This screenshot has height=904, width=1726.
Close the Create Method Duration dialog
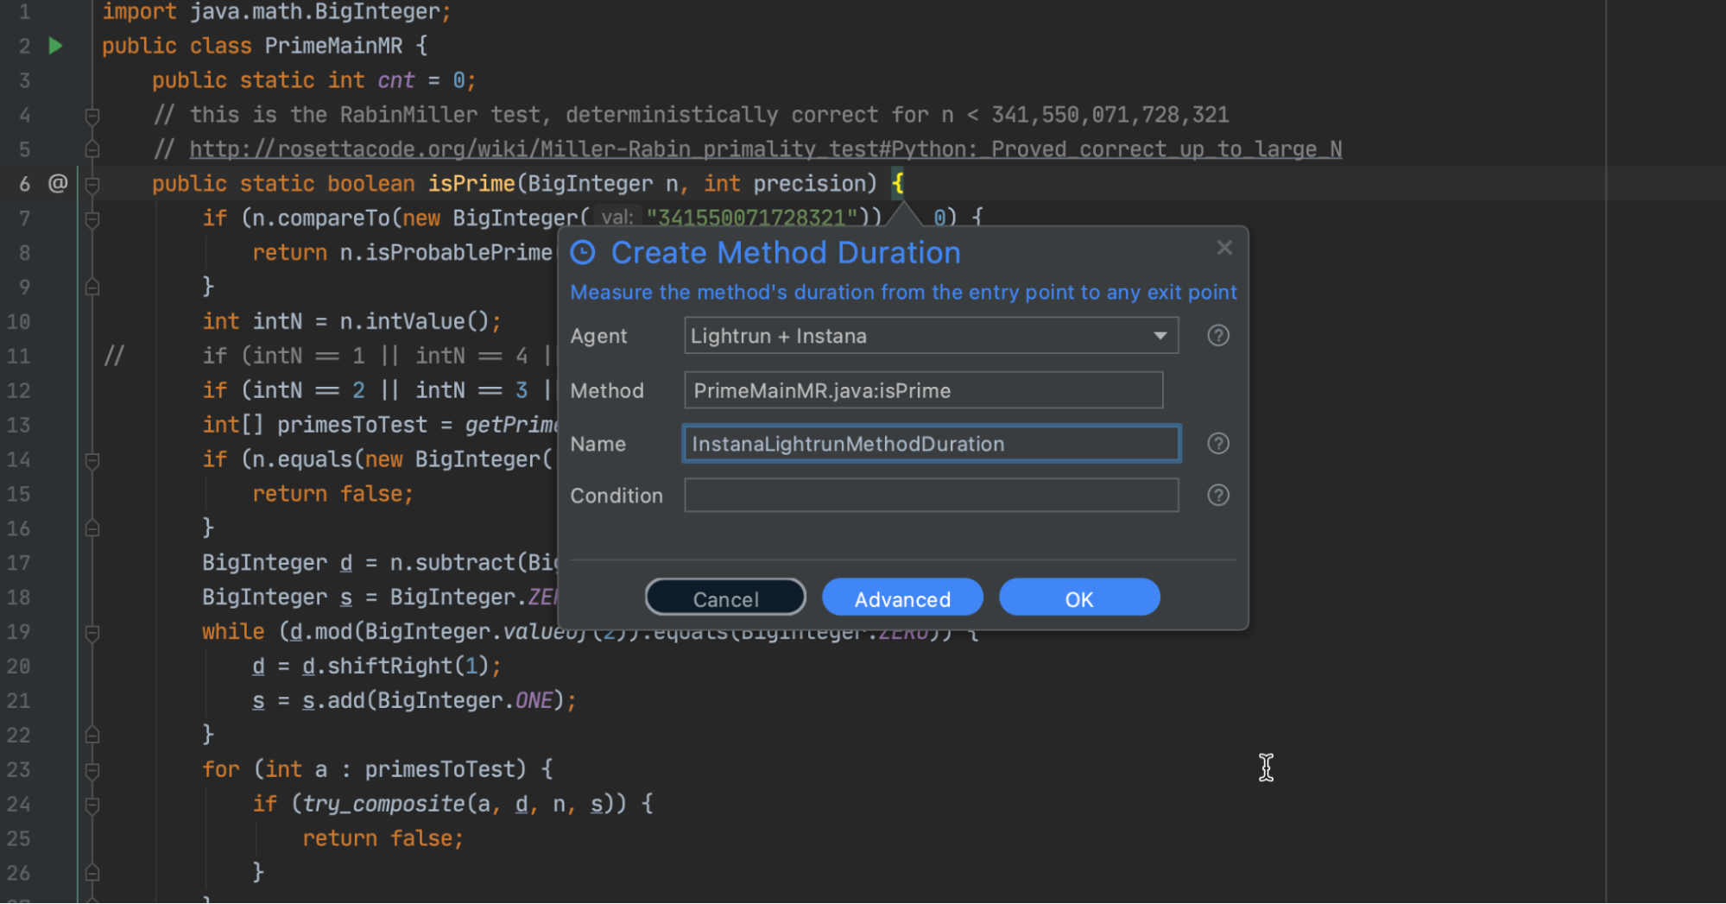pos(1223,249)
